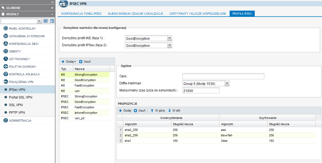Click Uwierzytelnianie column group header
Image resolution: width=322 pixels, height=163 pixels.
point(171,118)
